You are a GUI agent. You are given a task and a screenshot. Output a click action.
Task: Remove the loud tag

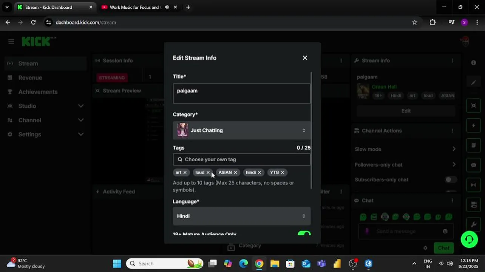[208, 172]
